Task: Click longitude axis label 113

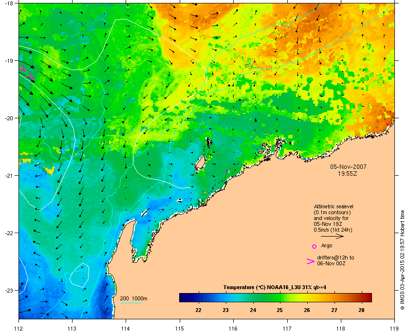Action: [x=72, y=328]
